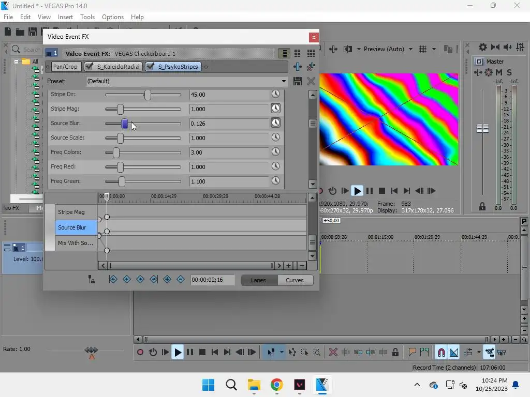Click the keyframe timecode field 00:00:02;16
The width and height of the screenshot is (530, 397).
click(212, 280)
